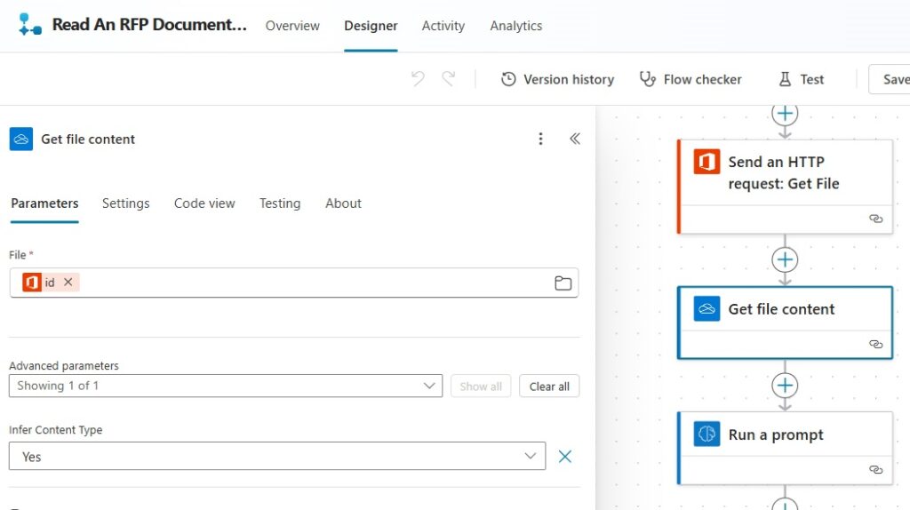Select the Send an HTTP request: Get File card
The image size is (910, 510).
point(785,187)
